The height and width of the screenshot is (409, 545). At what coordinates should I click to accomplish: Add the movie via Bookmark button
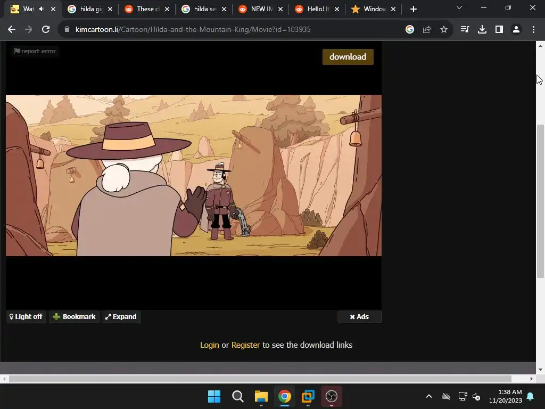pos(74,316)
